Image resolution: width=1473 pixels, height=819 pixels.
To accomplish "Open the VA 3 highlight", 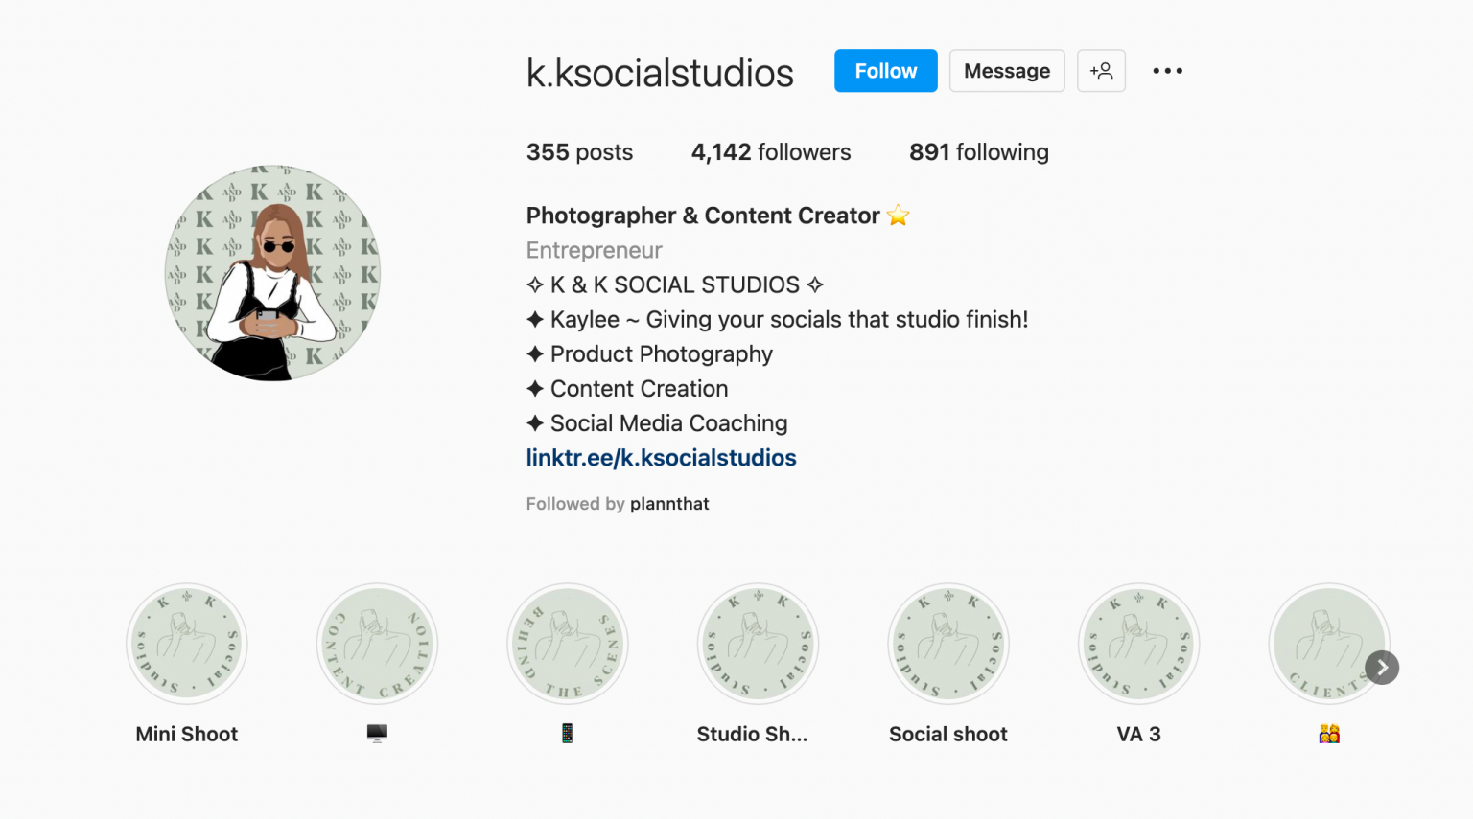I will (1138, 644).
